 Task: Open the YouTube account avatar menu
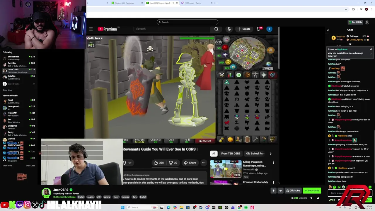click(x=269, y=29)
